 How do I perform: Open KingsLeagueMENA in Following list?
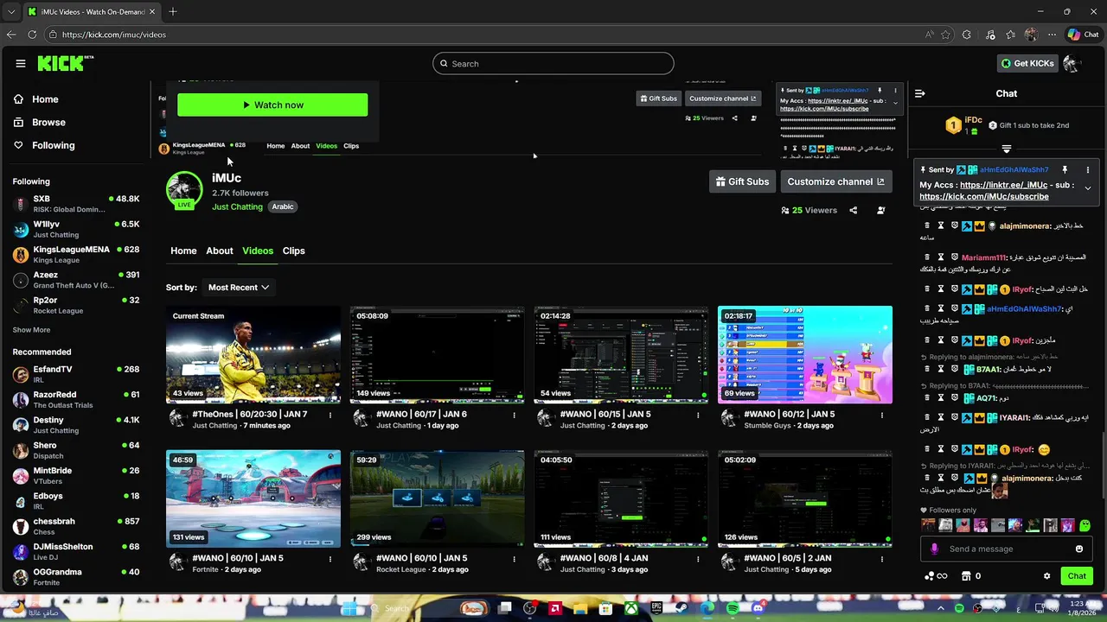pos(76,255)
